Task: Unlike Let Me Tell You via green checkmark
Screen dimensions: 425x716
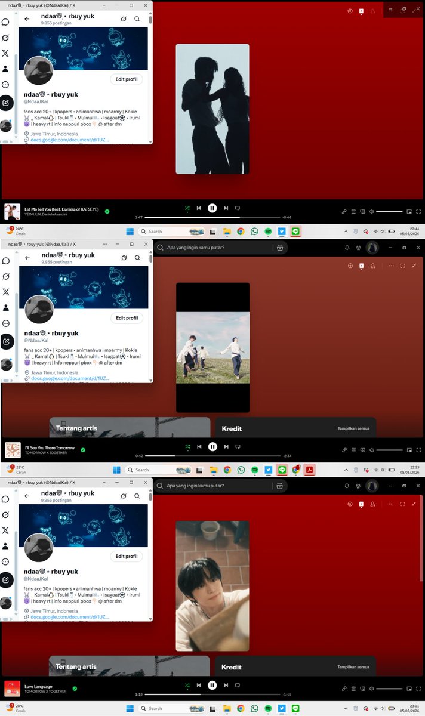Action: [x=107, y=211]
